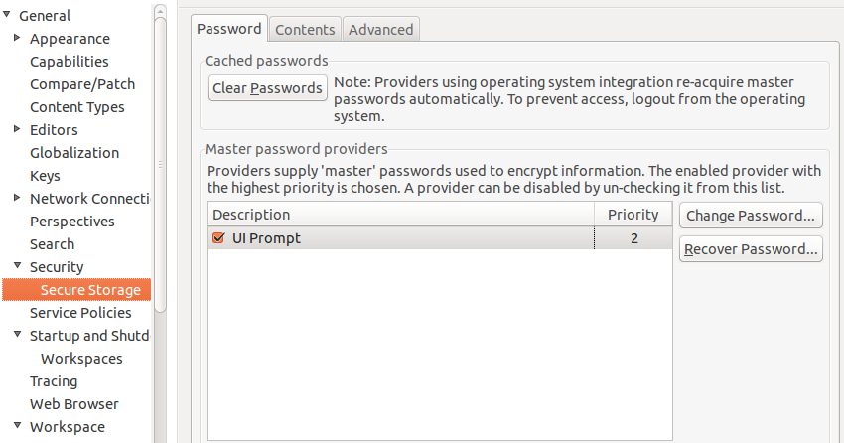Screen dimensions: 844x443
Task: Expand the Network Connections node
Action: 18,198
